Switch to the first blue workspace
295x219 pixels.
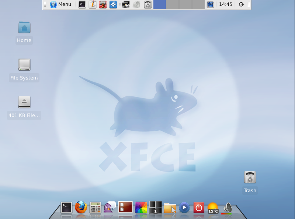coord(160,4)
